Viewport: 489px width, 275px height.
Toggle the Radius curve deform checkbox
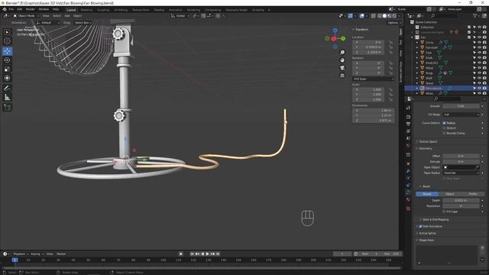click(x=444, y=123)
